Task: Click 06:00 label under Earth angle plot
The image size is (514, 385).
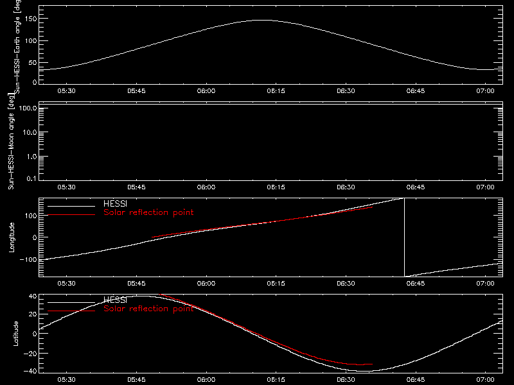Action: (206, 91)
